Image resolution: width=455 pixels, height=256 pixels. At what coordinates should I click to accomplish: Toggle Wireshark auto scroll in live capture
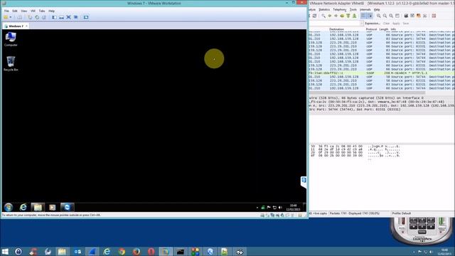pos(370,16)
